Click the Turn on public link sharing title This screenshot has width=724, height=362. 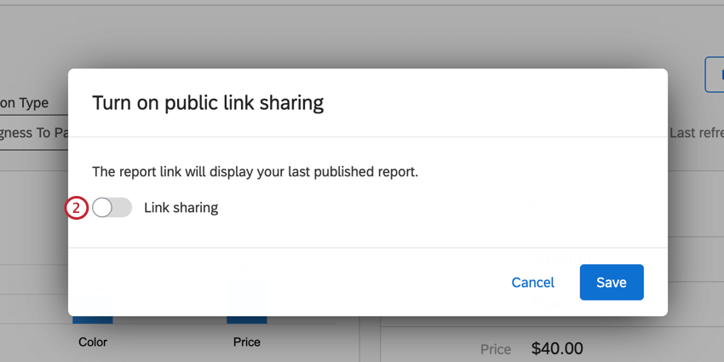click(208, 103)
